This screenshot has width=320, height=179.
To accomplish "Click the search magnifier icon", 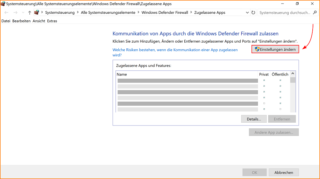I will pyautogui.click(x=315, y=13).
